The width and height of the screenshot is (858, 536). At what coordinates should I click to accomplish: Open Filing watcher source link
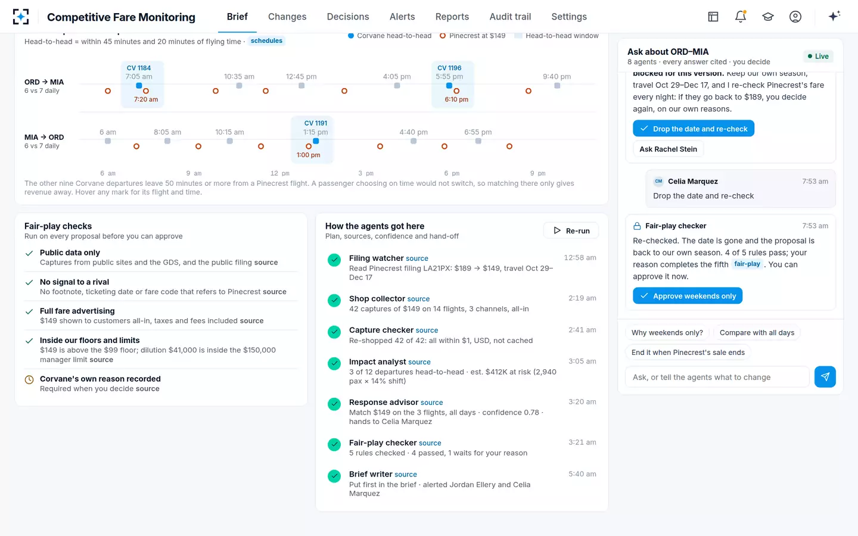(417, 258)
